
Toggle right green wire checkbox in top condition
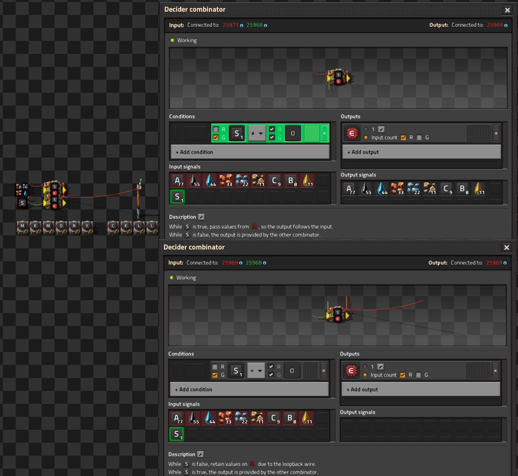pos(272,138)
